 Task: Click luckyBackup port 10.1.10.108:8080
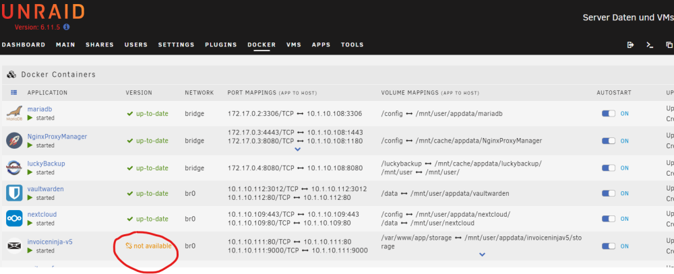(x=335, y=168)
